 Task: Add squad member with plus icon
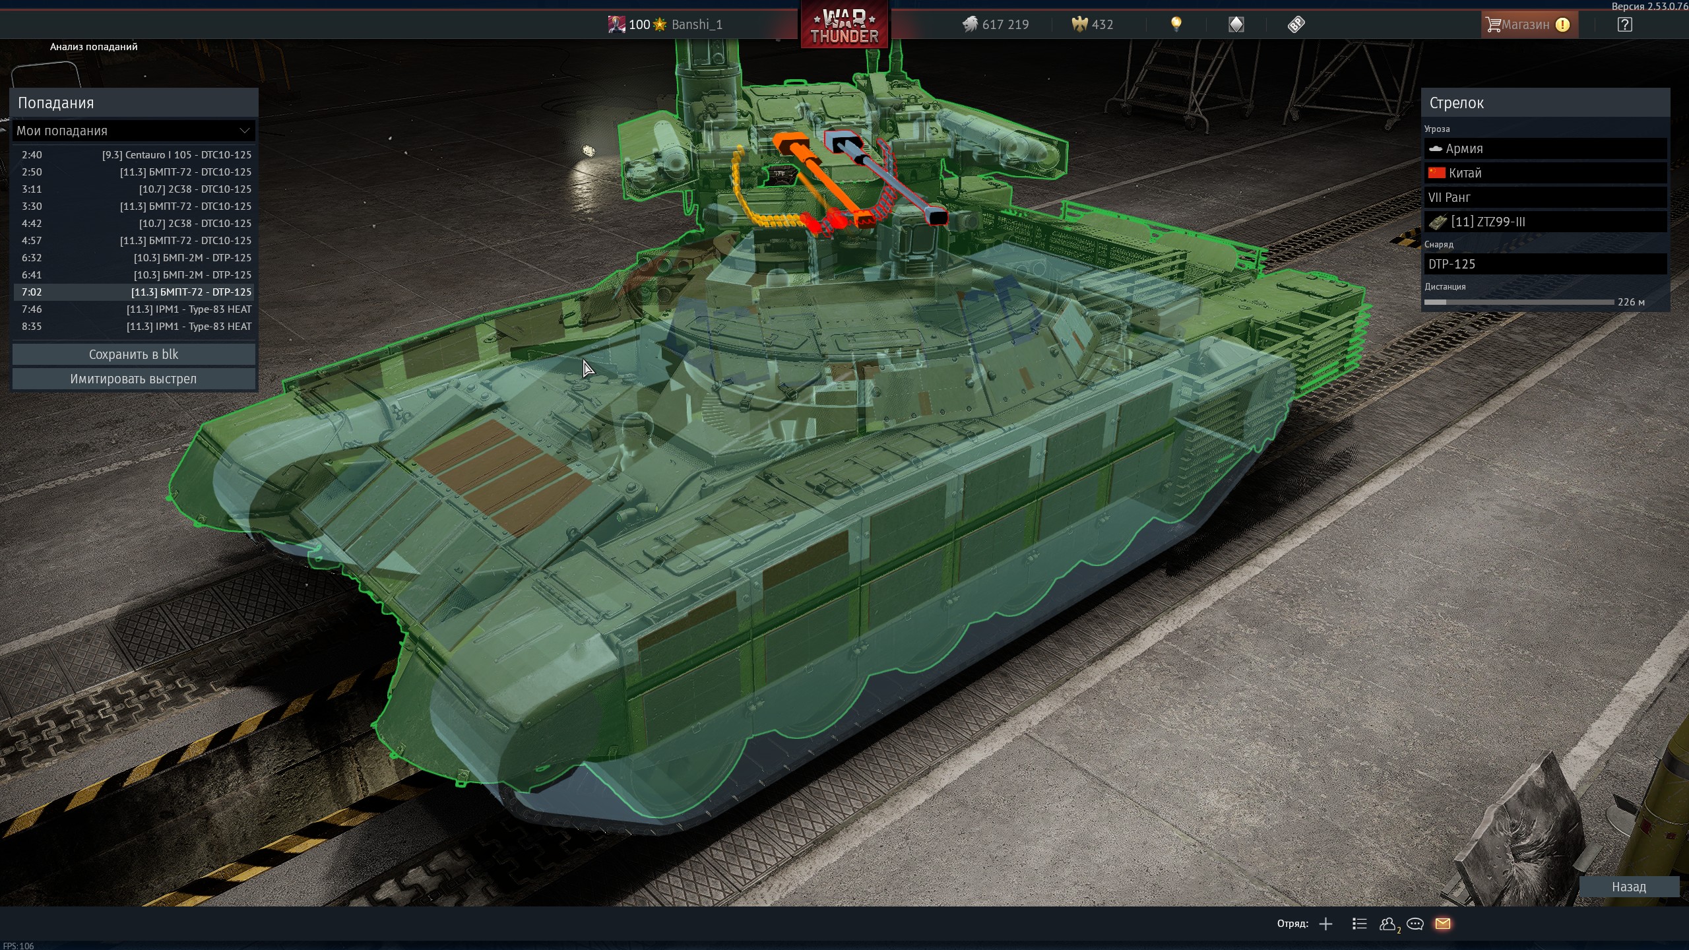tap(1325, 924)
